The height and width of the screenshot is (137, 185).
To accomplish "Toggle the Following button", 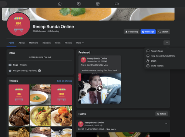I will [x=131, y=32].
